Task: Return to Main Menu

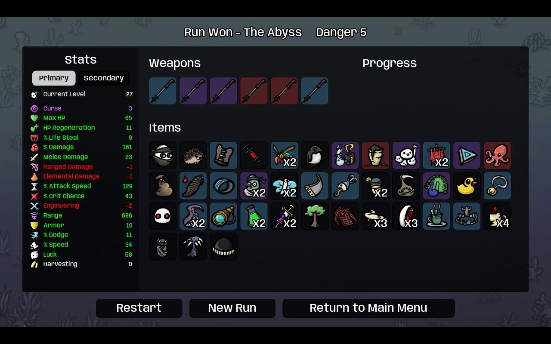Action: click(x=368, y=308)
